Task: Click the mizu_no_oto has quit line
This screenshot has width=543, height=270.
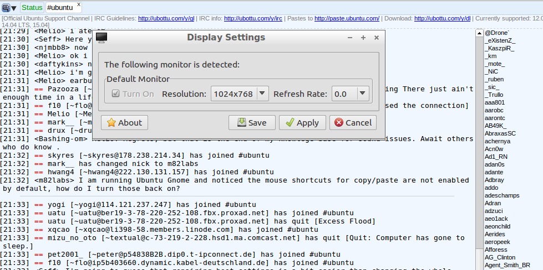Action: 232,242
